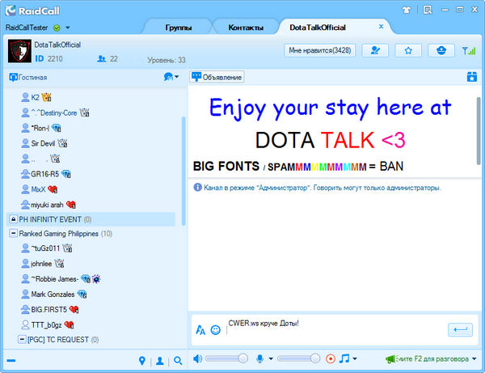Click the green online status icon
This screenshot has width=485, height=373.
(x=57, y=28)
